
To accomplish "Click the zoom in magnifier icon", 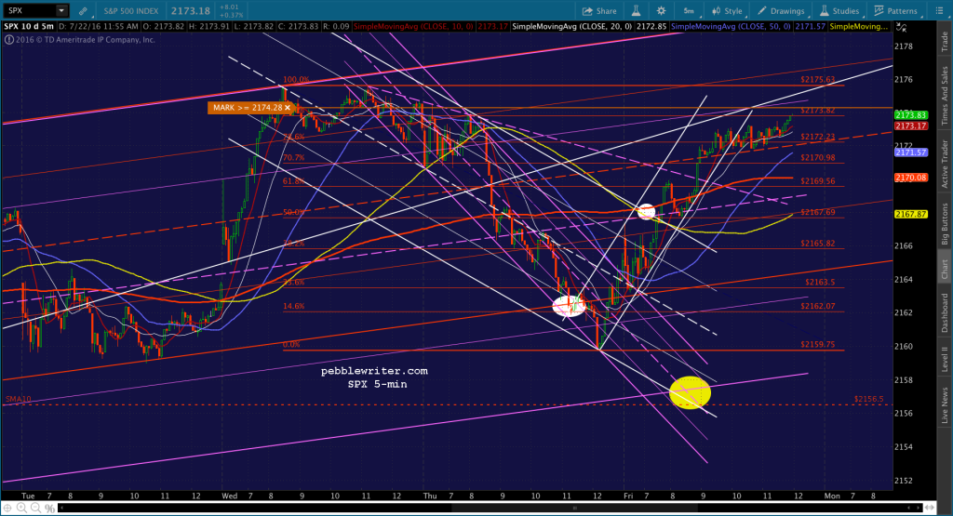I will point(22,509).
